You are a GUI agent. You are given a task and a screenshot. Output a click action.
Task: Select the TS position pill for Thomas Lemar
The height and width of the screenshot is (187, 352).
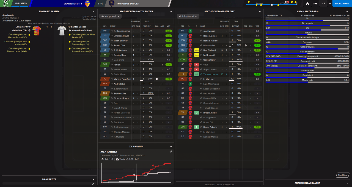[183, 74]
